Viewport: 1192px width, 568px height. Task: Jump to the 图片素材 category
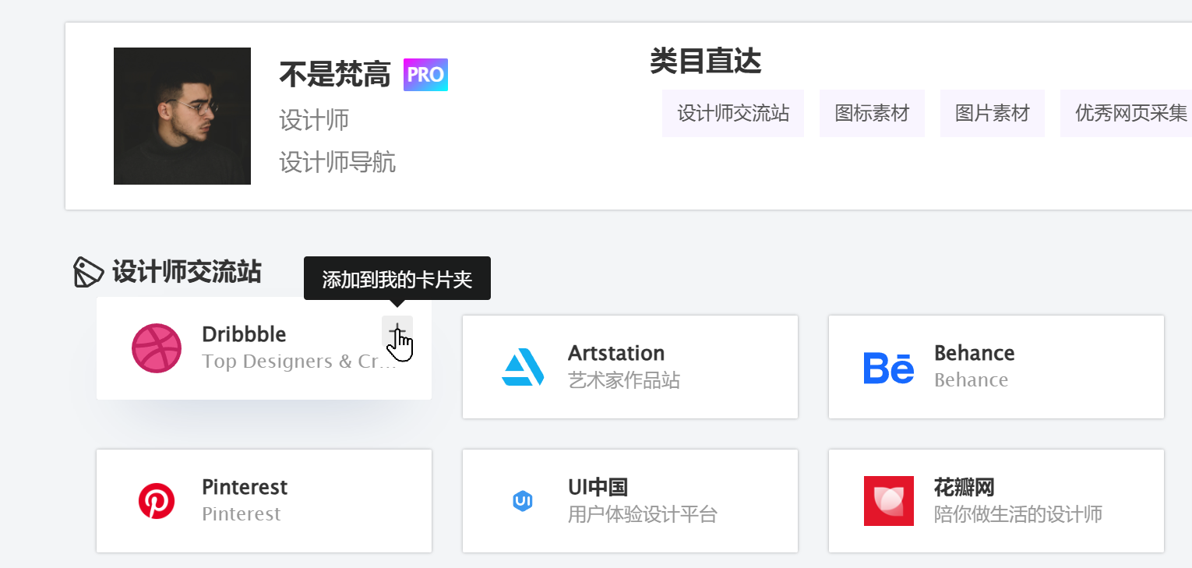coord(992,113)
